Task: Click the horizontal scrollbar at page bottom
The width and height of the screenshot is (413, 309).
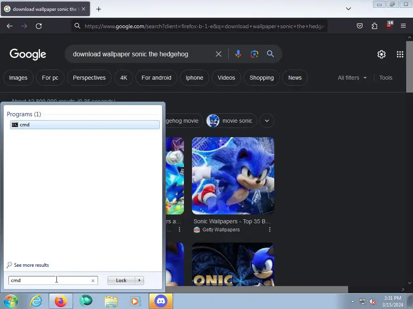Action: [x=257, y=289]
